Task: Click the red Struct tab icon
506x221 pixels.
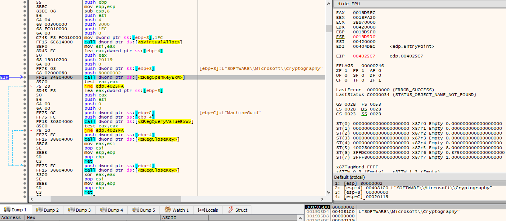Action: coord(231,210)
